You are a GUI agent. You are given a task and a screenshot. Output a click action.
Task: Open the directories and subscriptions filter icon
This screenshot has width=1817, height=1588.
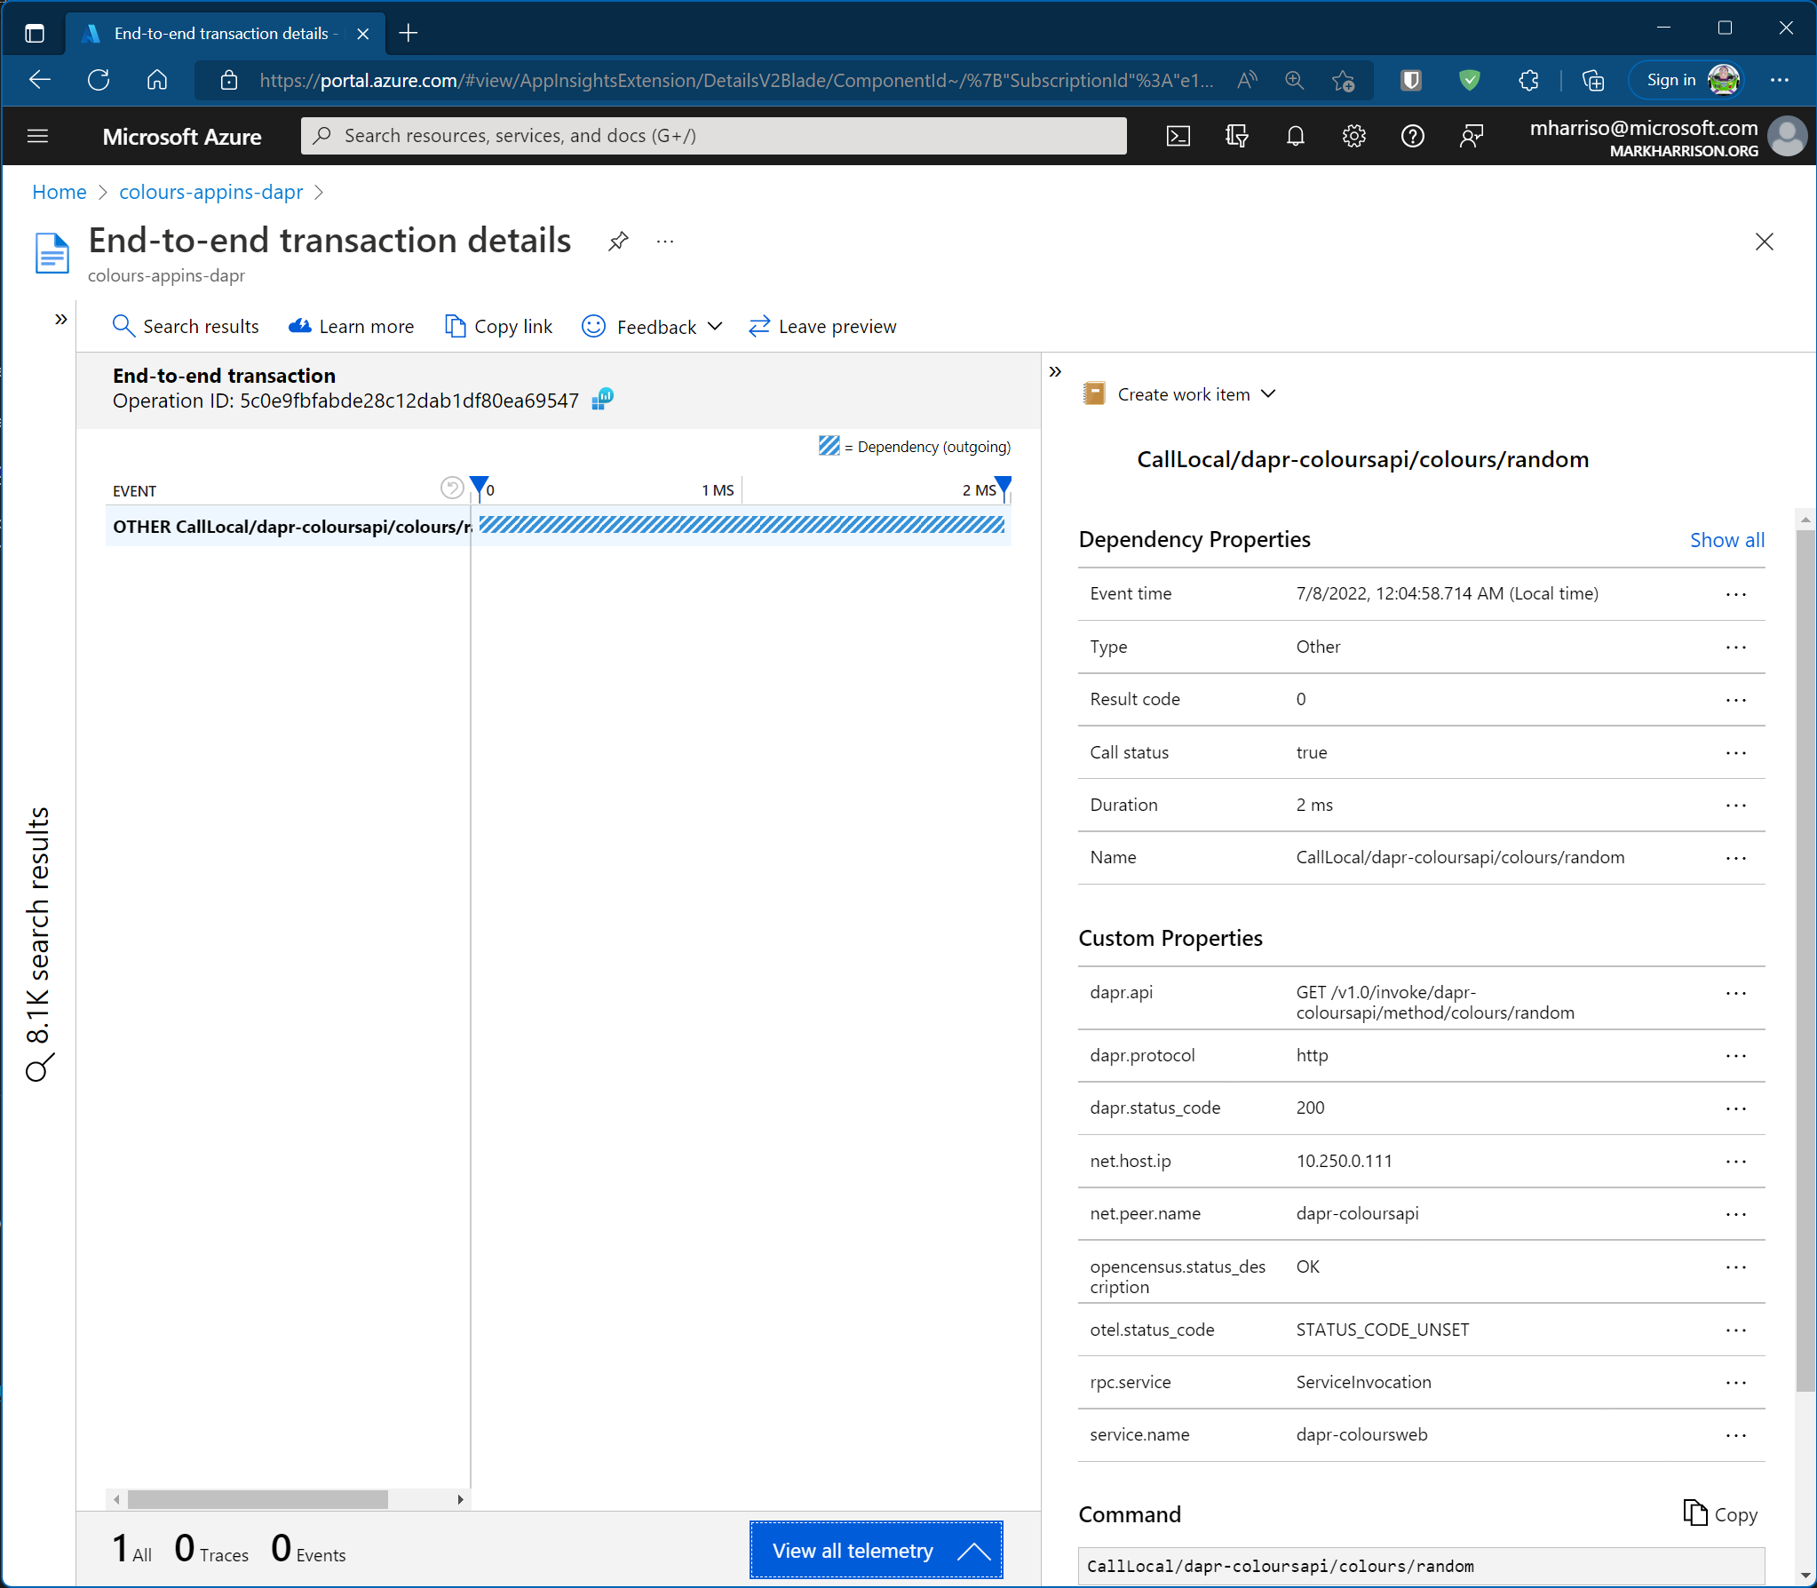[1236, 136]
